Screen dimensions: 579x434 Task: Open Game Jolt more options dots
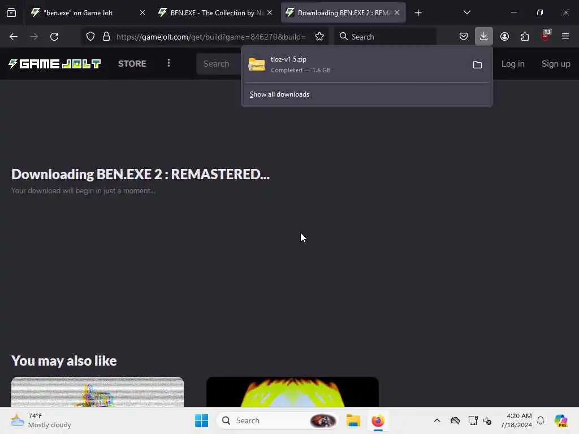168,63
